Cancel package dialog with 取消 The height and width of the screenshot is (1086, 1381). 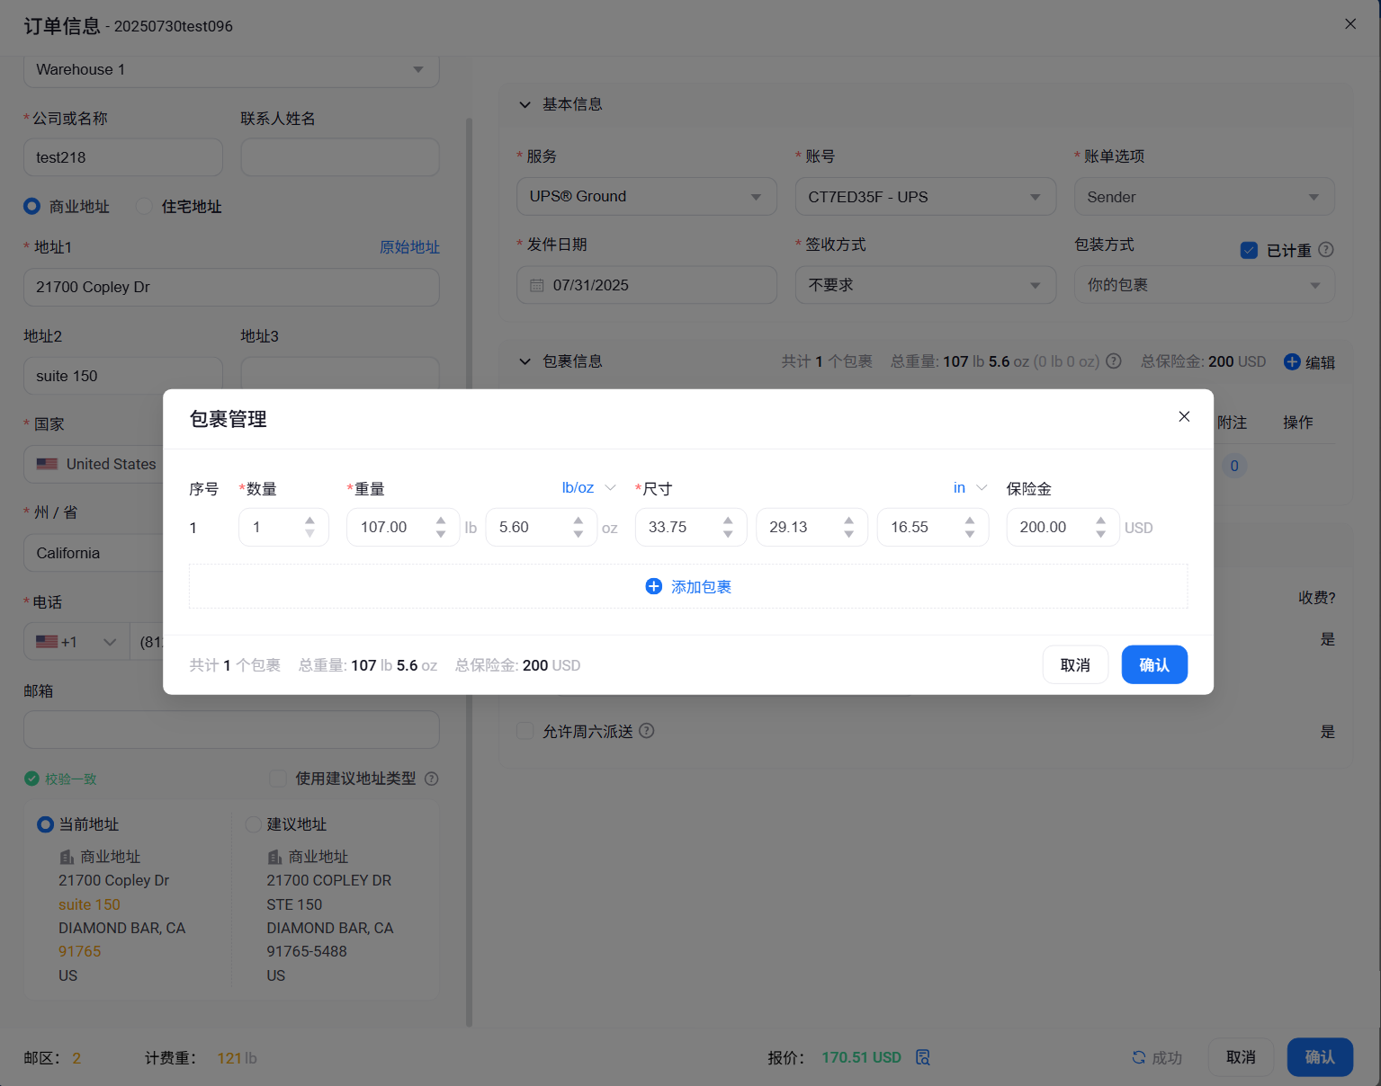pos(1075,664)
